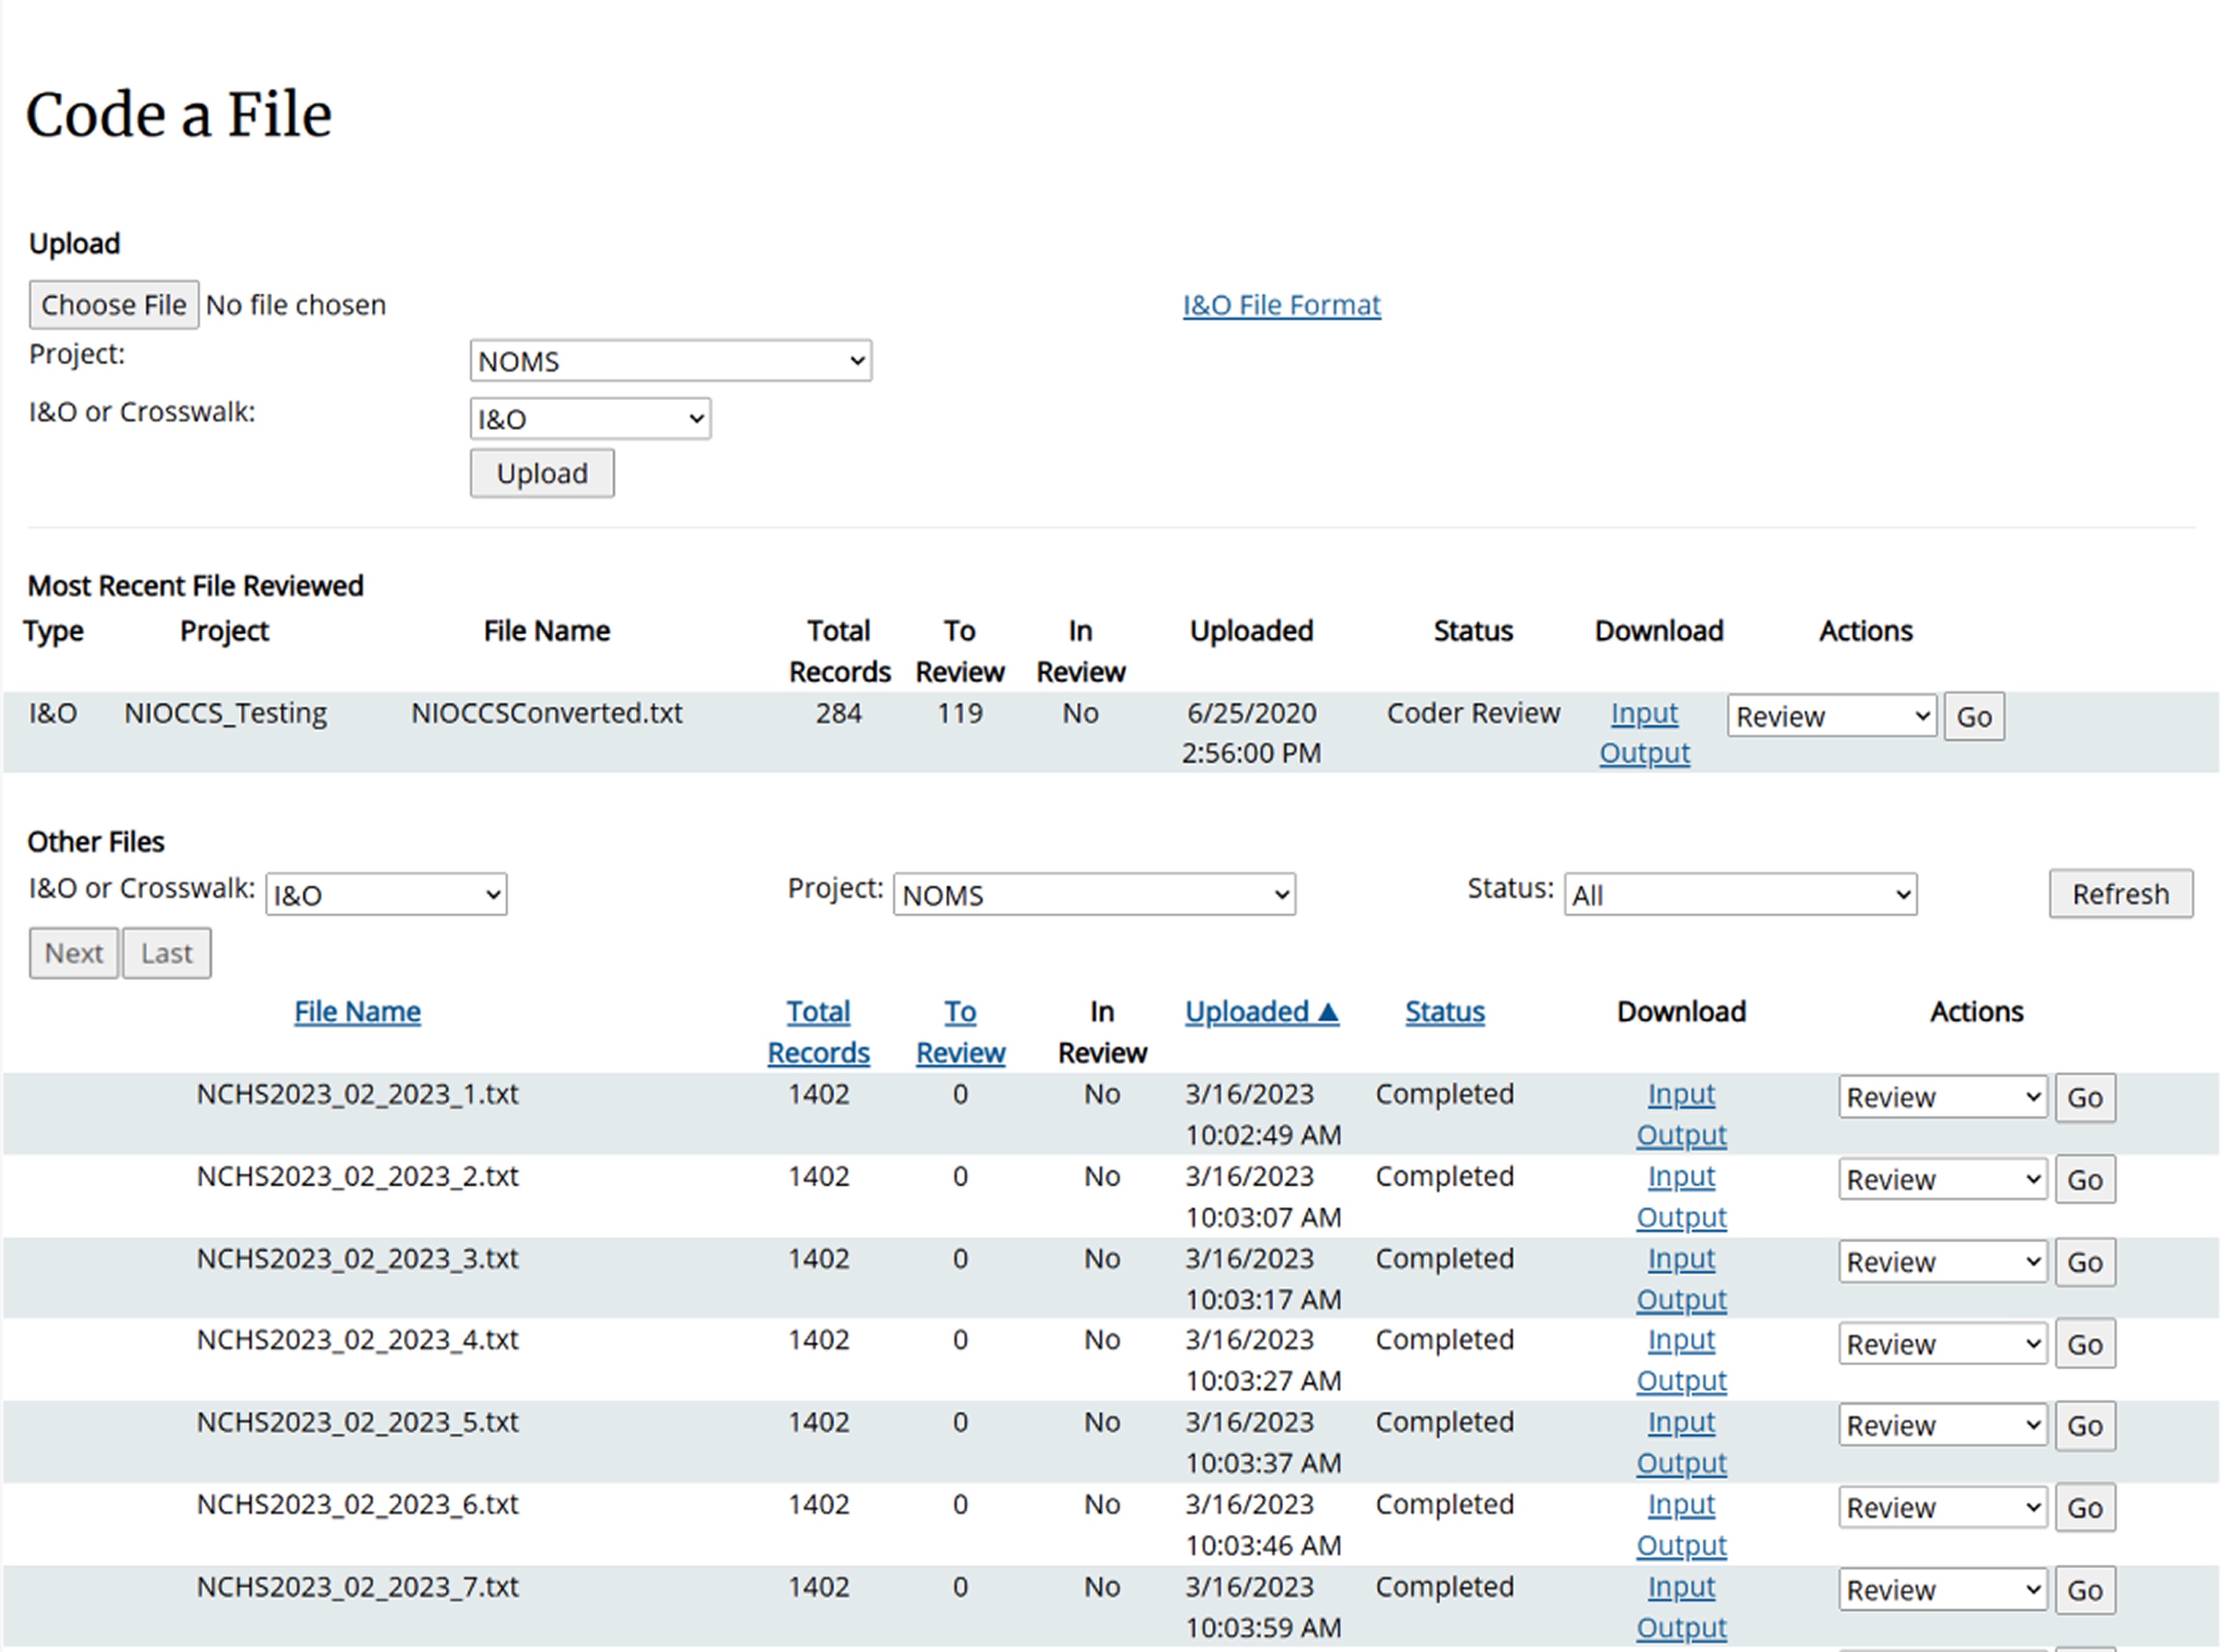Screen dimensions: 2220x1652
Task: Open Output link for NCHS2023_02_2023_3.txt
Action: 1681,1299
